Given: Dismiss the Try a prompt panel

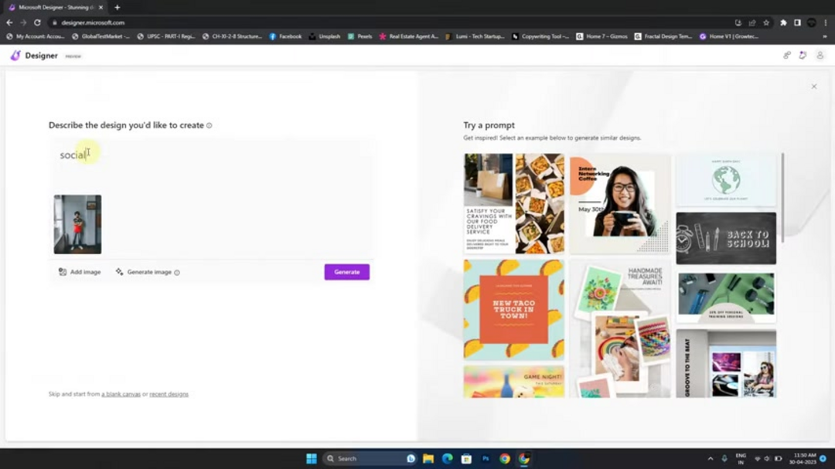Looking at the screenshot, I should coord(813,87).
